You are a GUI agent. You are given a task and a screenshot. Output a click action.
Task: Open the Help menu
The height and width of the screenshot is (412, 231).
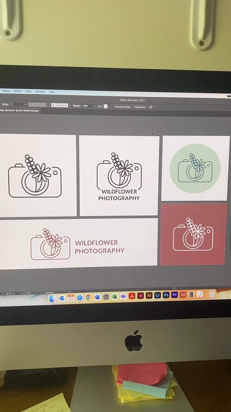pyautogui.click(x=52, y=92)
